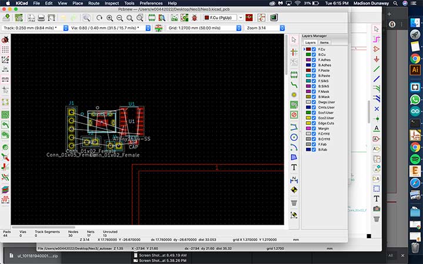Open the File menu
This screenshot has width=423, height=264.
(x=36, y=4)
